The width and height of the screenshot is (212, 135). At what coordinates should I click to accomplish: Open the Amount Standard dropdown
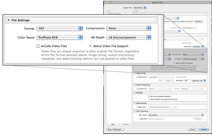click(x=192, y=89)
